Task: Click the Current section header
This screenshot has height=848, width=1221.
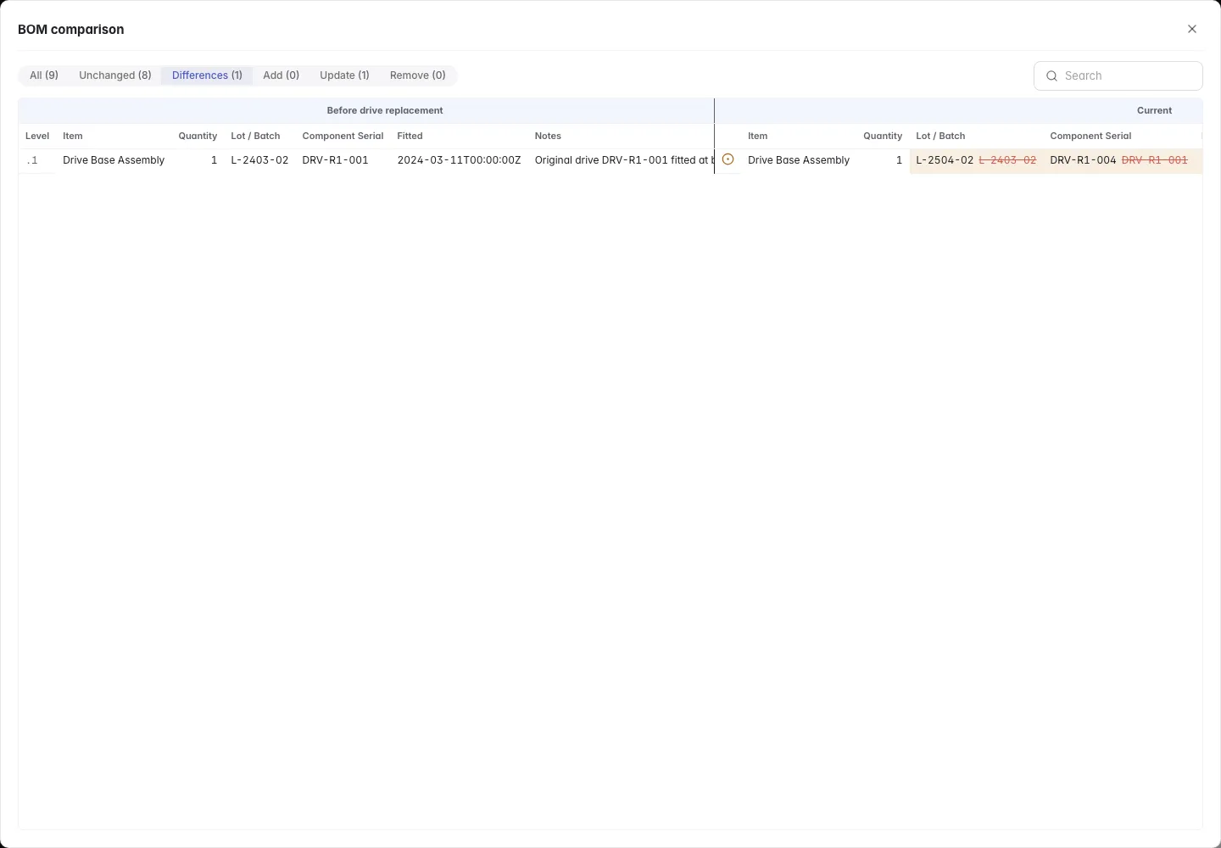Action: [x=1154, y=110]
